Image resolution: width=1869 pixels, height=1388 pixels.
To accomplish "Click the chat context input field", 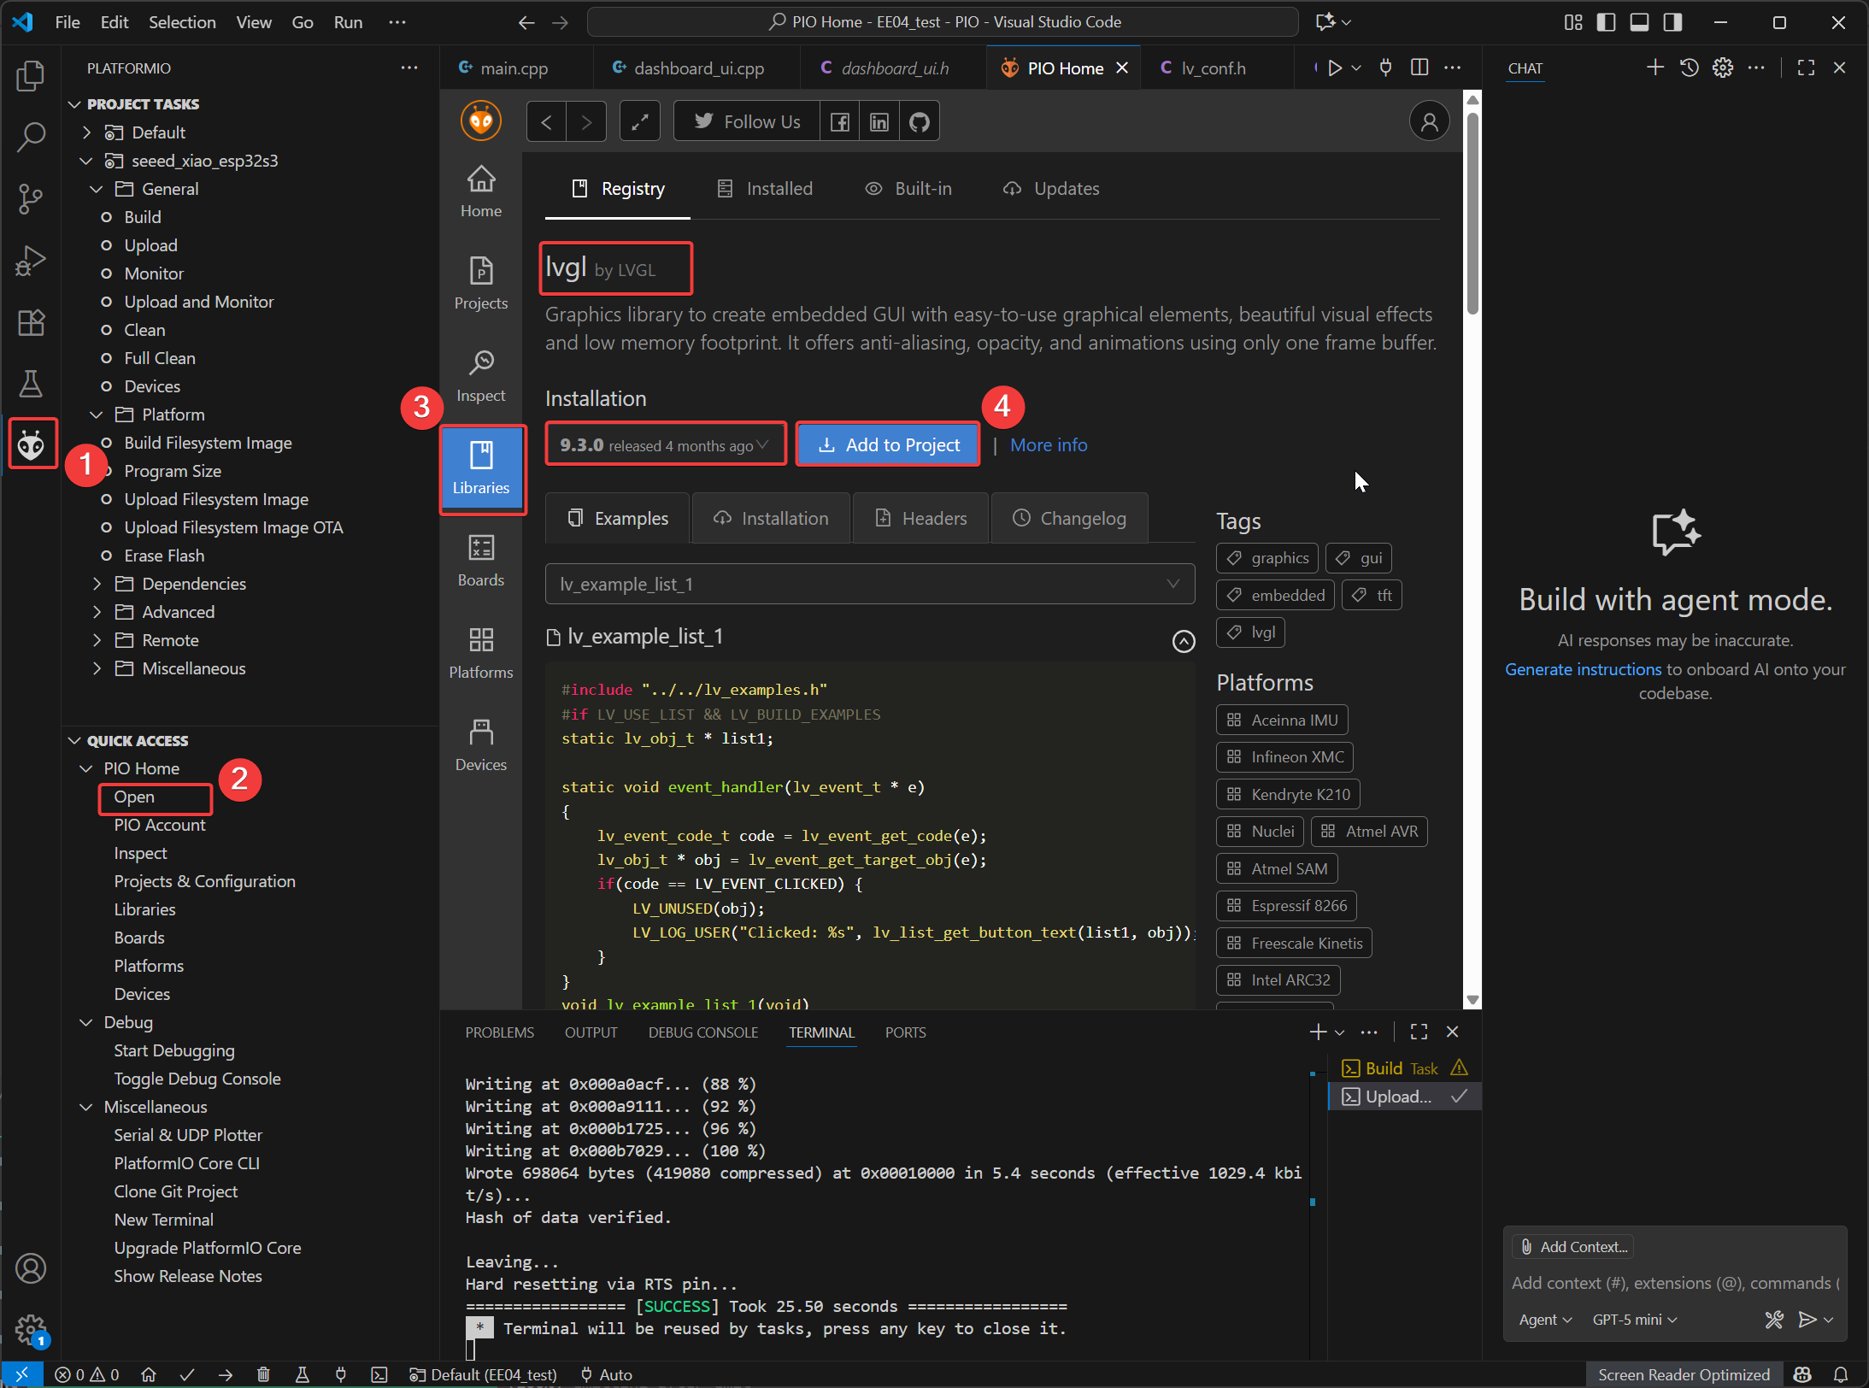I will click(x=1673, y=1283).
